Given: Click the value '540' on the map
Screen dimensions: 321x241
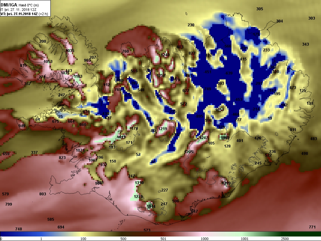Looking at the screenshot, I should [x=141, y=90].
